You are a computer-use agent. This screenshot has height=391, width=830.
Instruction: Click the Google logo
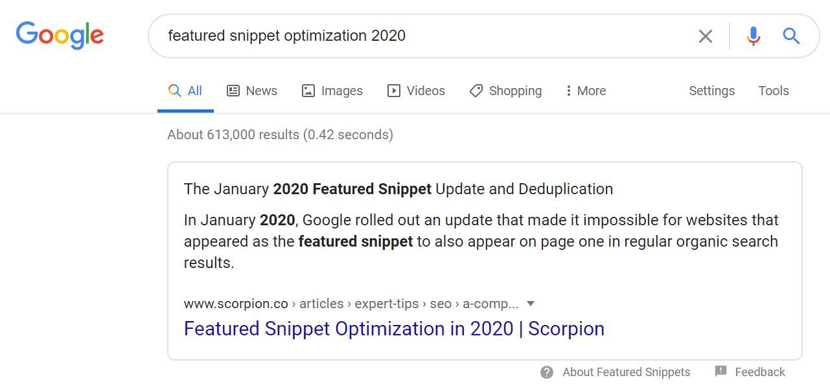(60, 35)
